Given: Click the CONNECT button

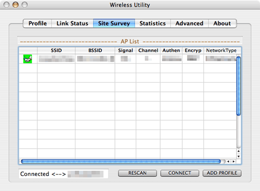Looking at the screenshot, I should pos(179,173).
